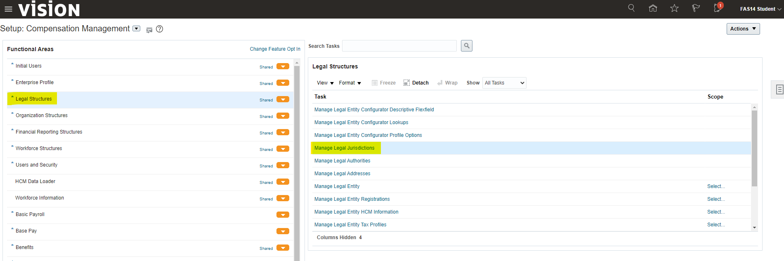
Task: Click Detach in table toolbar
Action: (x=416, y=83)
